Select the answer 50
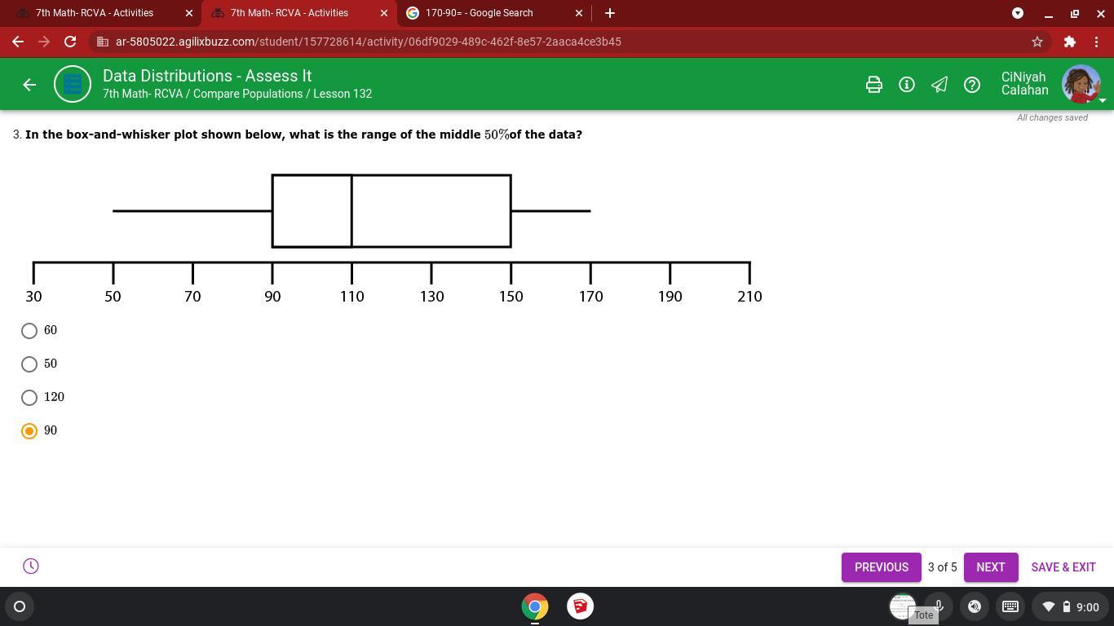The width and height of the screenshot is (1114, 626). coord(29,364)
